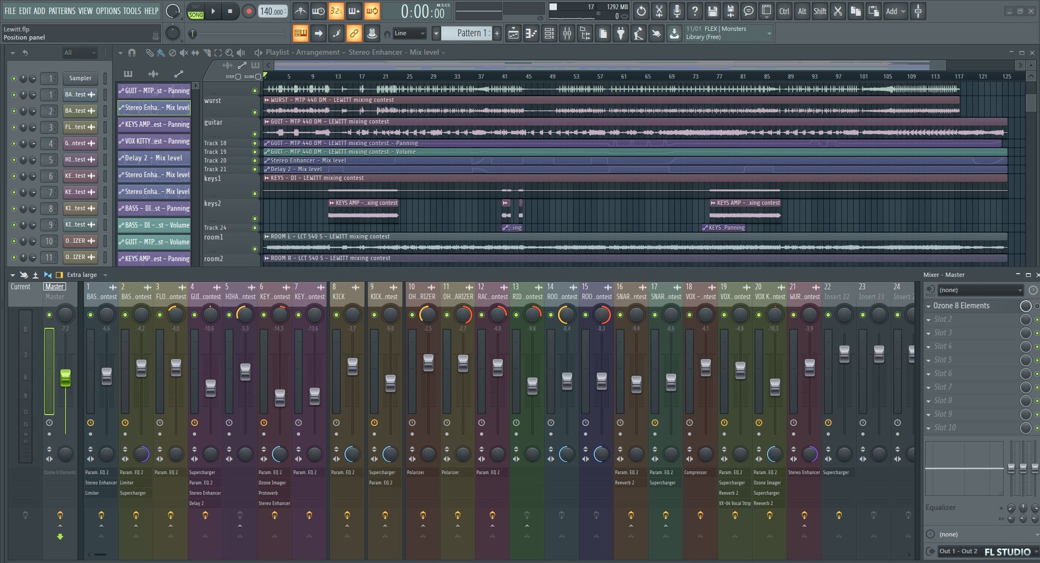
Task: Open the EDIT menu
Action: pos(25,11)
